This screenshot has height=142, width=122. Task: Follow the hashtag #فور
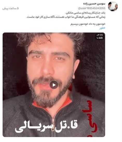coord(102,28)
